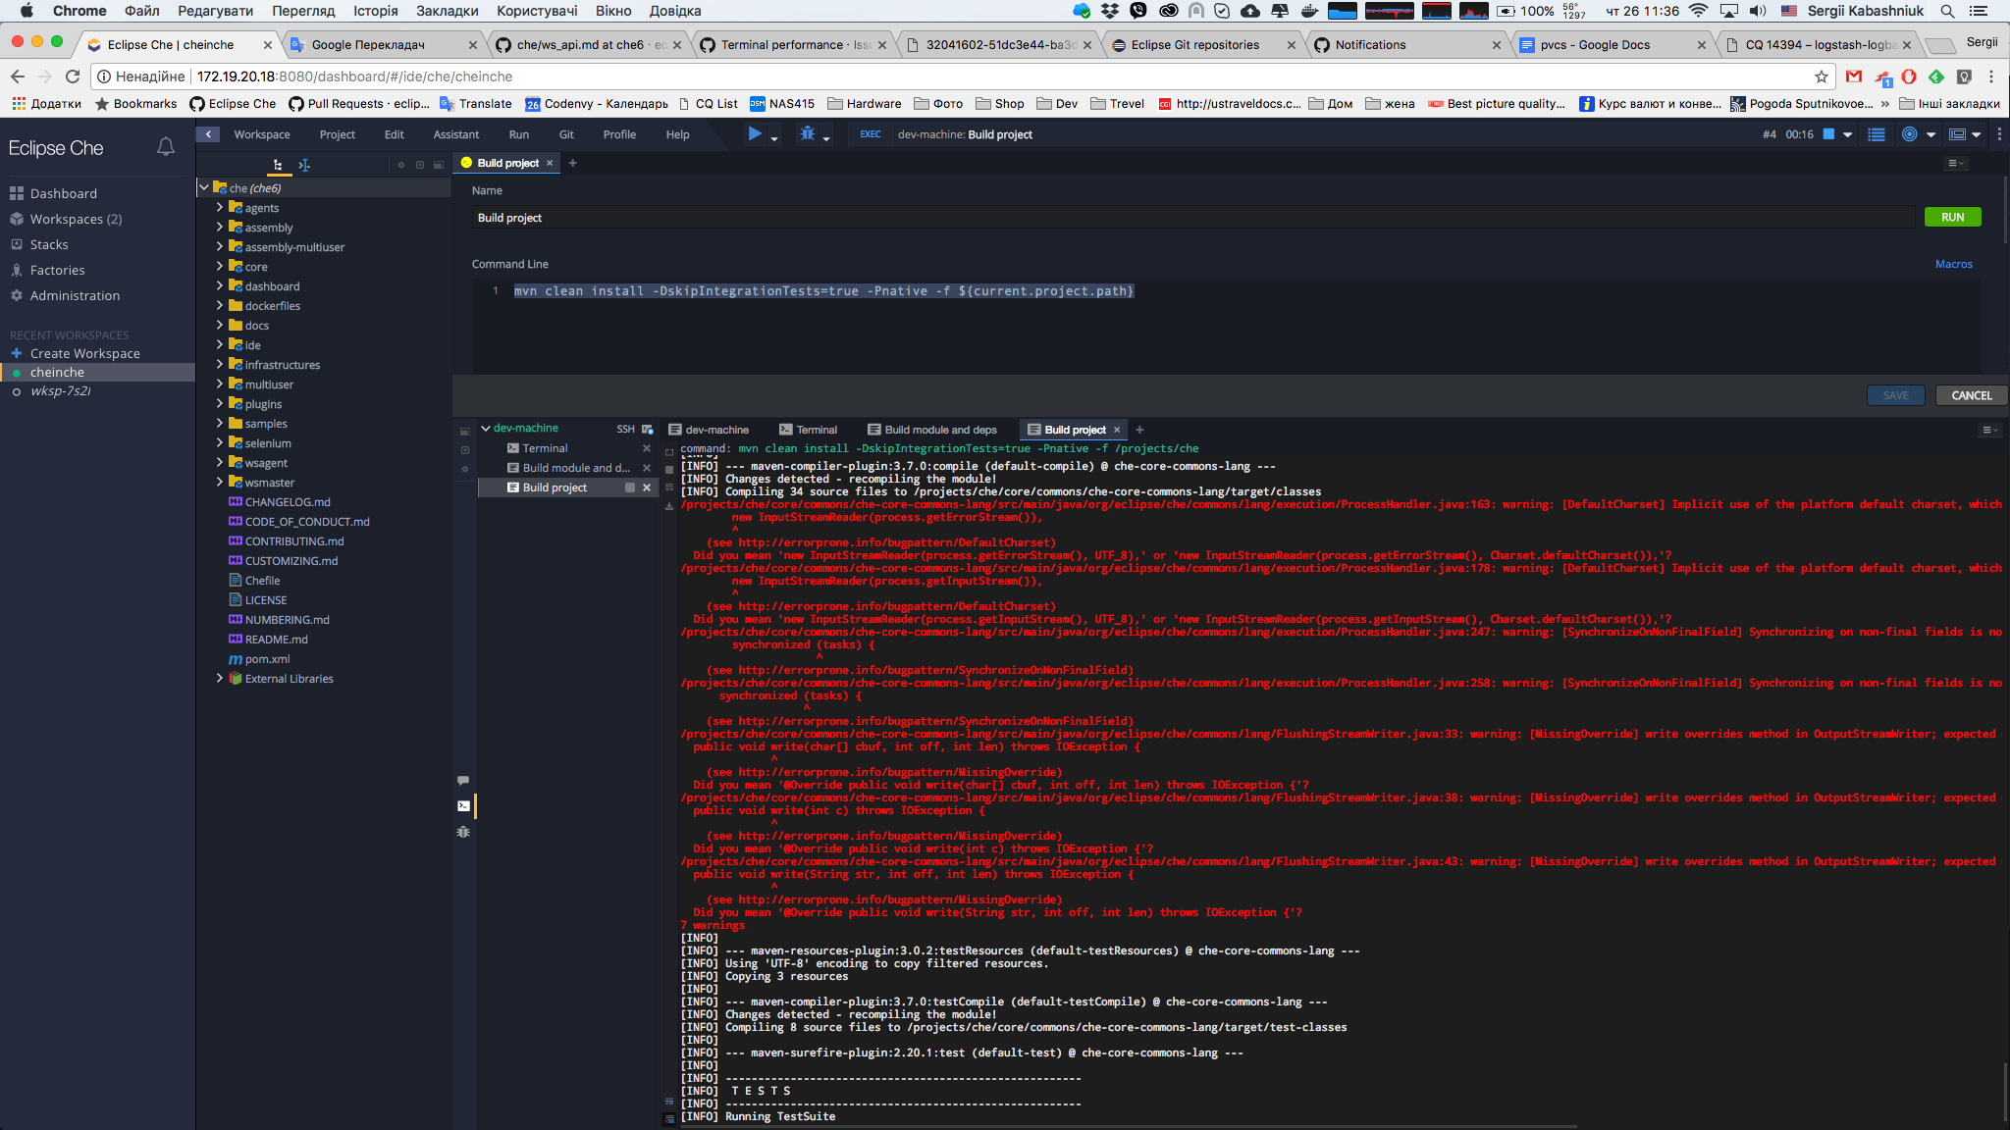Toggle sidebar with the left arrow button
The width and height of the screenshot is (2010, 1130).
(x=208, y=134)
